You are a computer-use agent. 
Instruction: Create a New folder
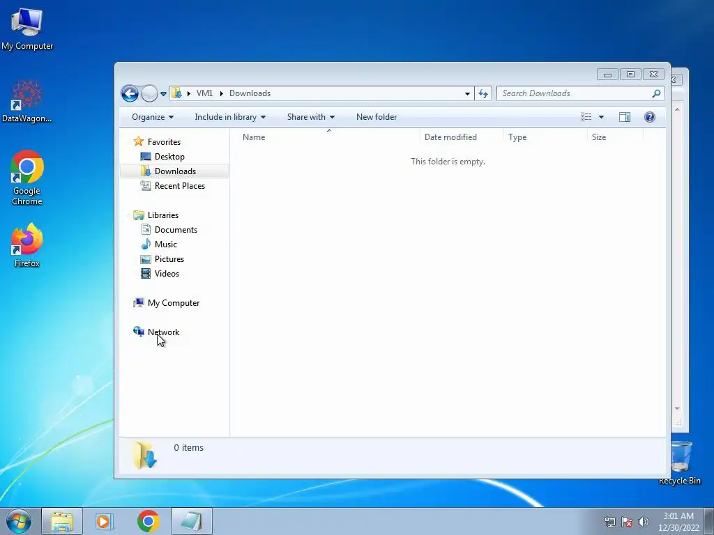[x=377, y=117]
